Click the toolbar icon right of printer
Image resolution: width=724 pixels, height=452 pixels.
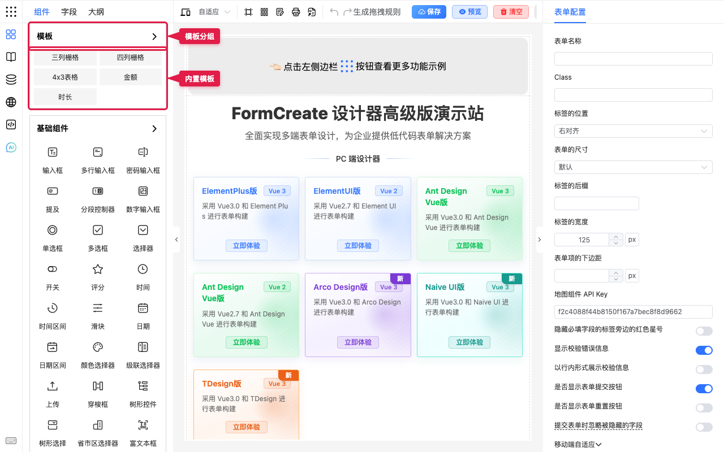click(x=312, y=12)
